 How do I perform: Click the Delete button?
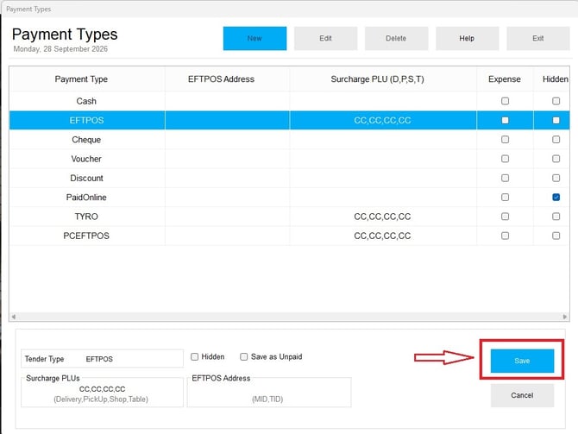[x=396, y=38]
